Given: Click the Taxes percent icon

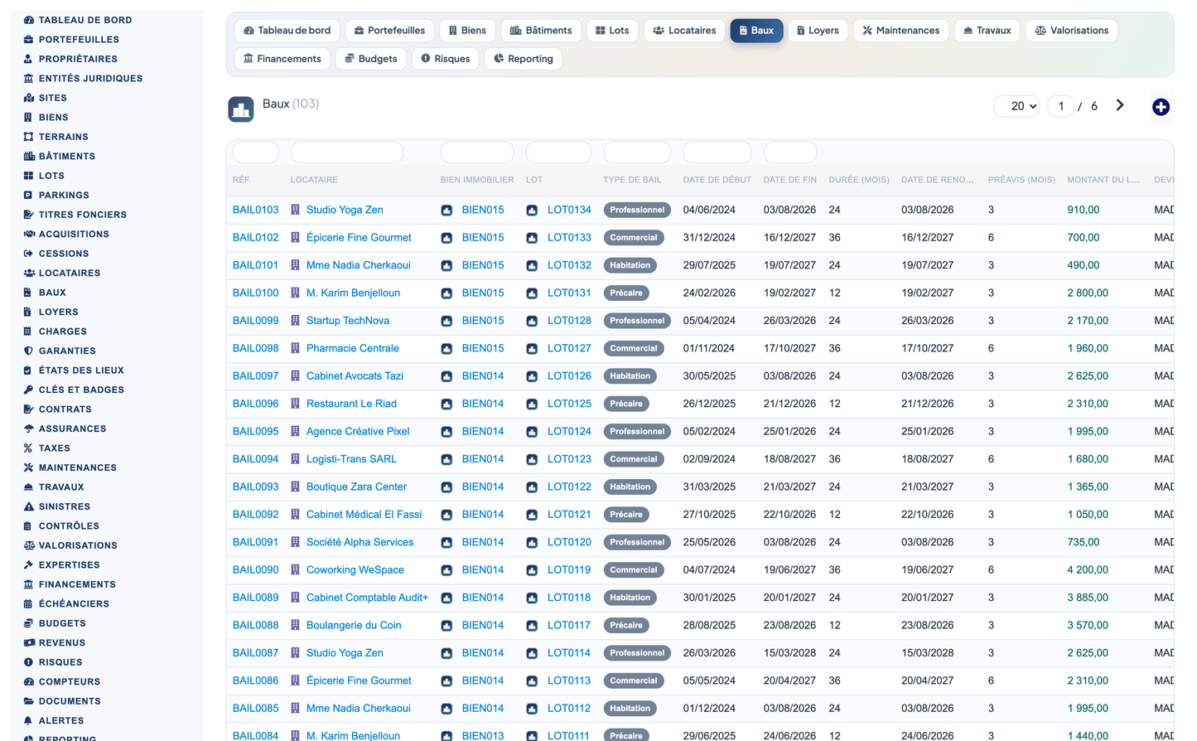Looking at the screenshot, I should tap(29, 448).
